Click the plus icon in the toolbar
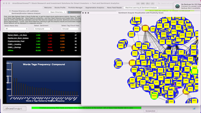 click(138, 3)
